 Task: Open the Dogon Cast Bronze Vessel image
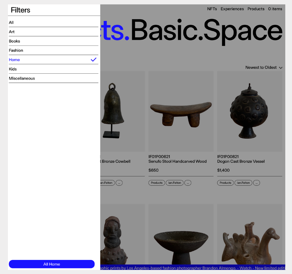[x=250, y=111]
